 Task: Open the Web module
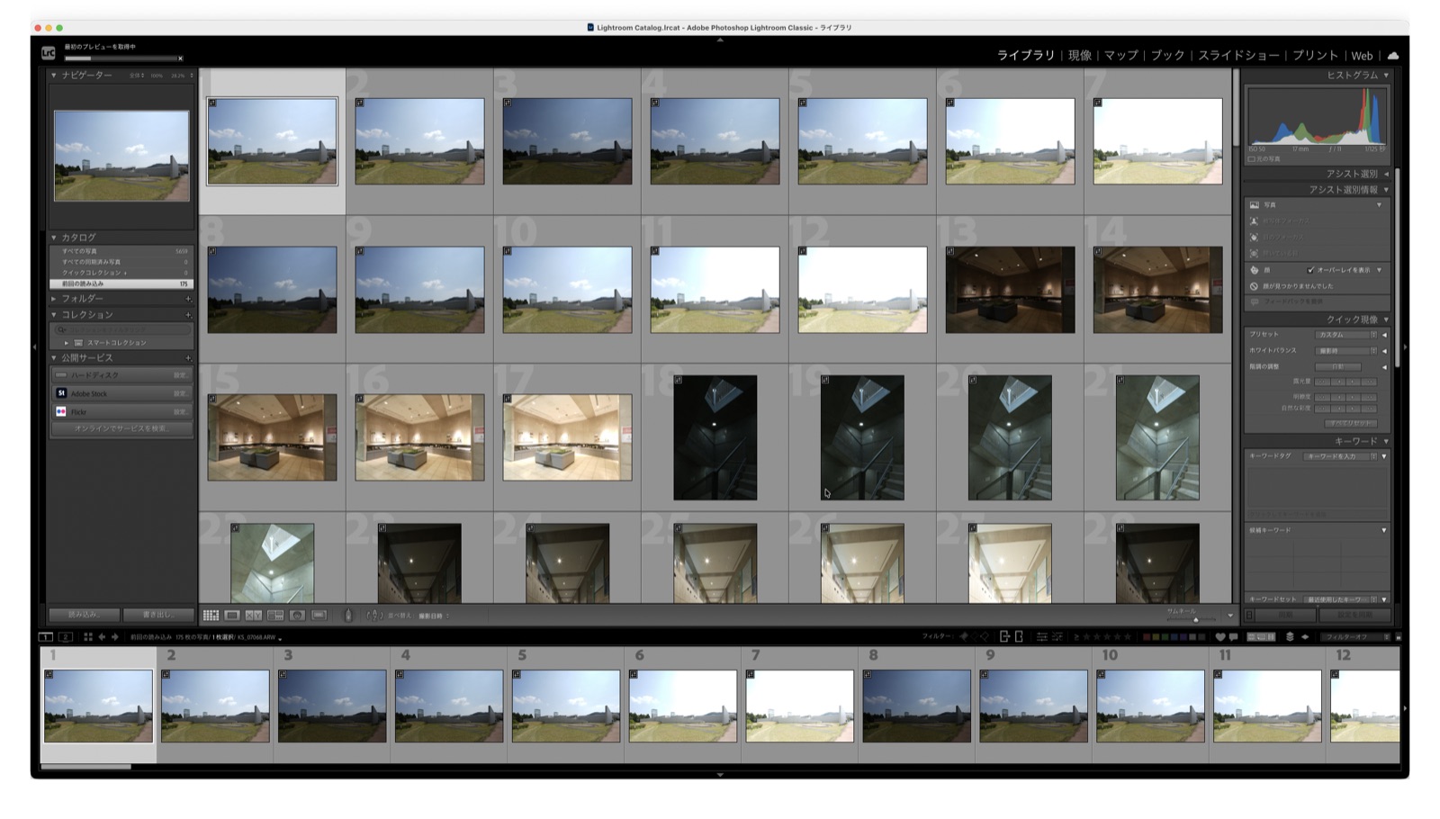1363,56
